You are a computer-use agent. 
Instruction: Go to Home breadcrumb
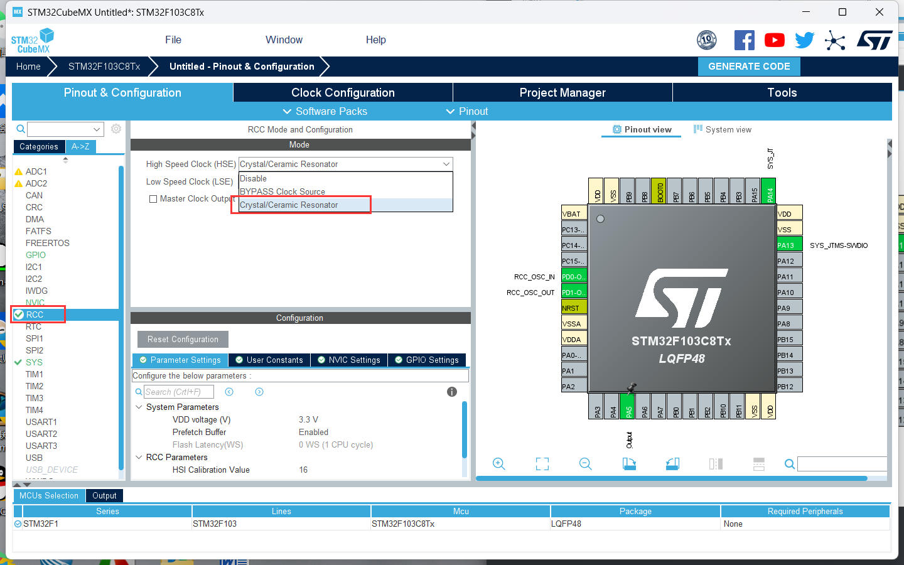[28, 67]
